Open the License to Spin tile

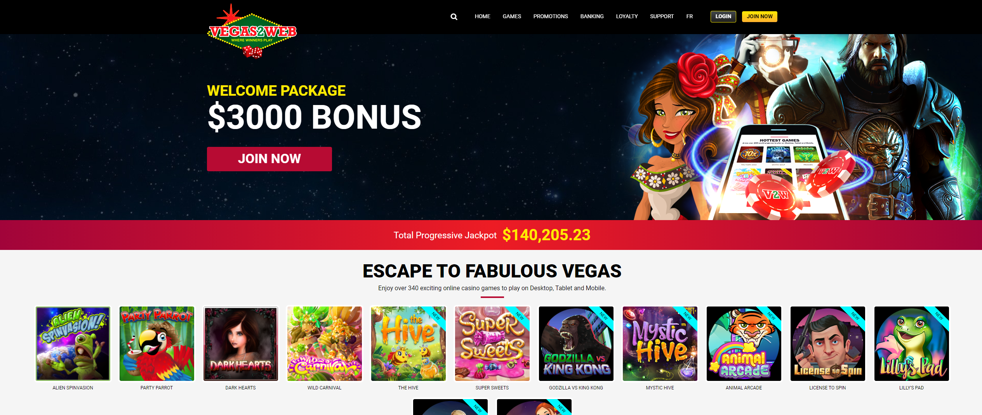(828, 344)
